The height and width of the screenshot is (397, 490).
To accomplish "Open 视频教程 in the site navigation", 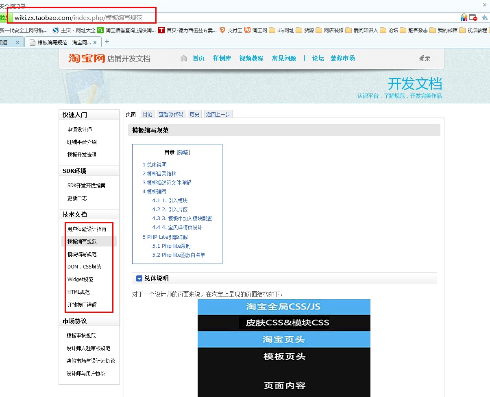I will (251, 58).
